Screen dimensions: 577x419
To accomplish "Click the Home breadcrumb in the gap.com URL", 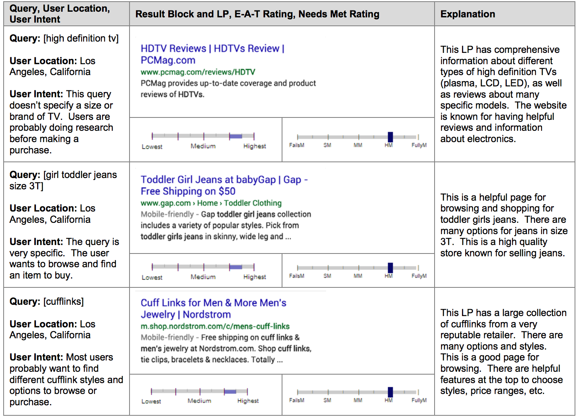I will point(207,203).
